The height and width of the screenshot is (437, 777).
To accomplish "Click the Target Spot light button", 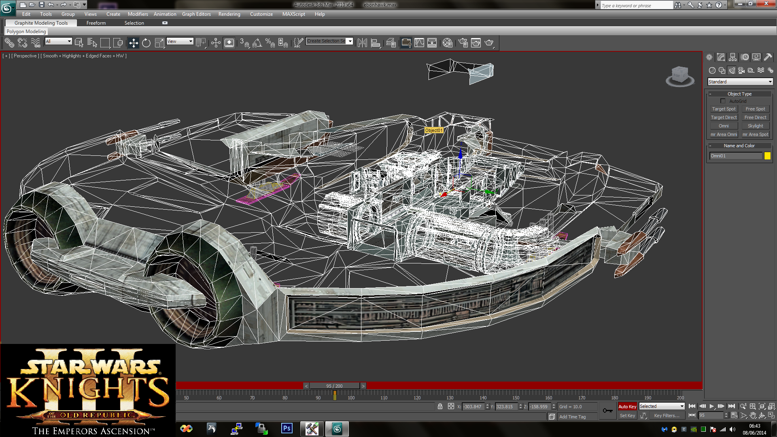I will point(724,109).
